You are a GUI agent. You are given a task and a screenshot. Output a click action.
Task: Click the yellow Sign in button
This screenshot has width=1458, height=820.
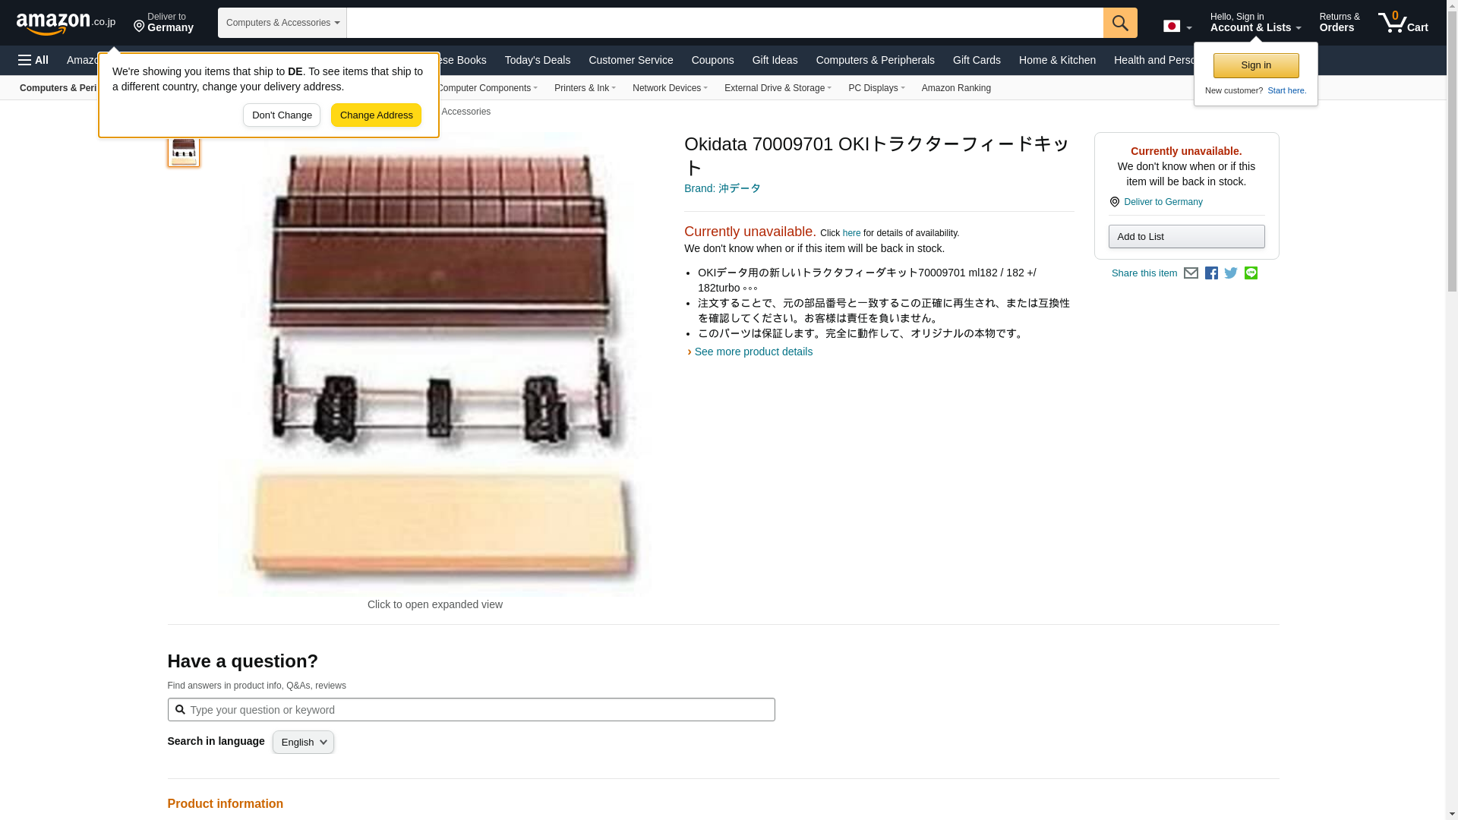point(1256,65)
